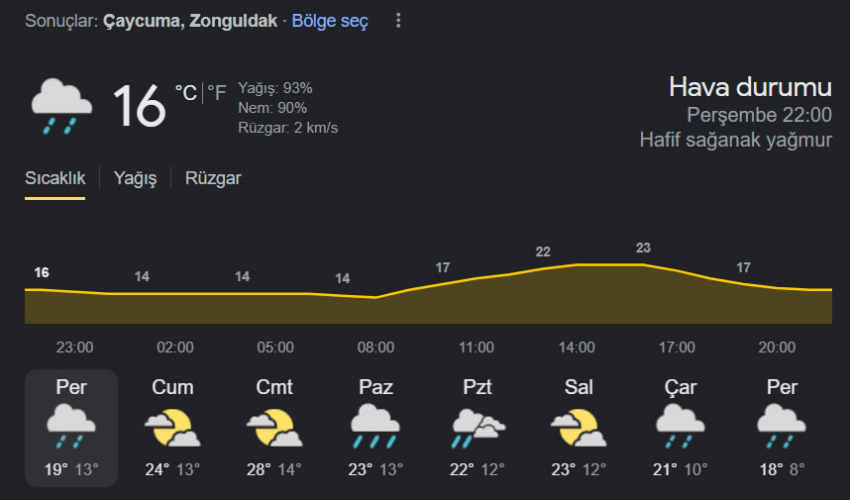The width and height of the screenshot is (850, 500).
Task: Click the 22 degree label on graph
Action: (x=543, y=251)
